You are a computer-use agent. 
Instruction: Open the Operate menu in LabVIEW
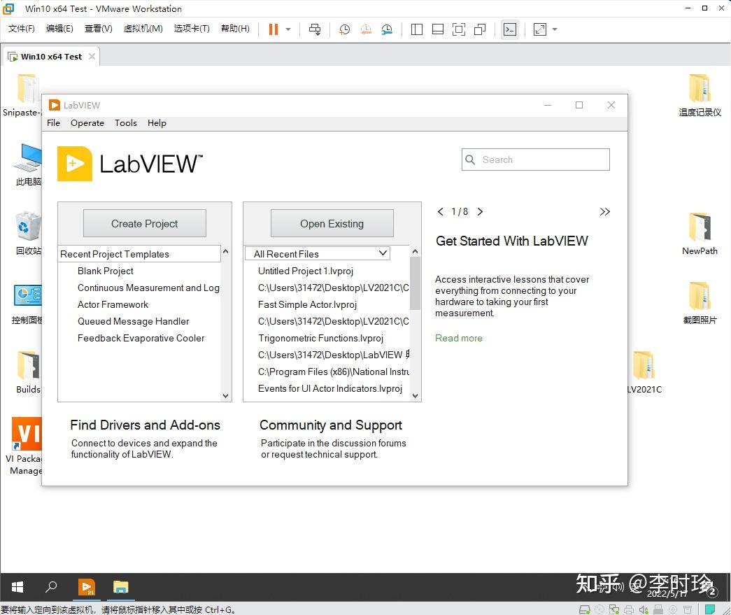click(87, 122)
